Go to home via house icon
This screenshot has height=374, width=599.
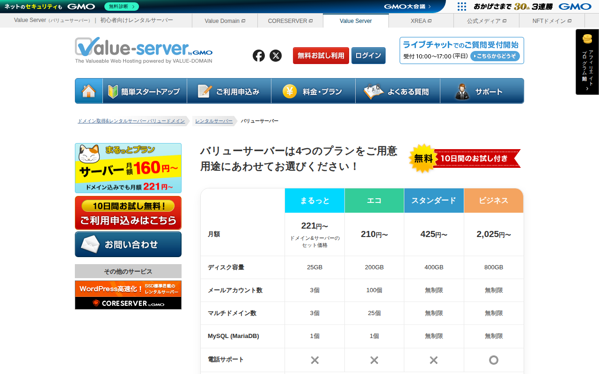coord(89,91)
